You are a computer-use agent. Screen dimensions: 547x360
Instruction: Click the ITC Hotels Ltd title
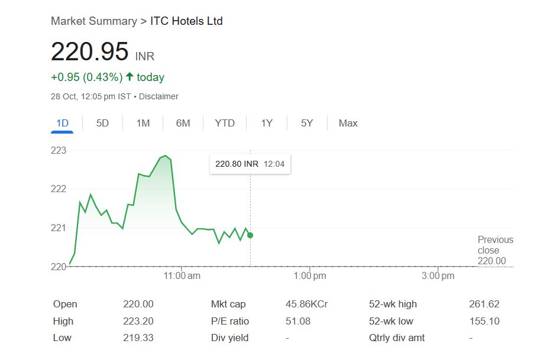tap(186, 21)
